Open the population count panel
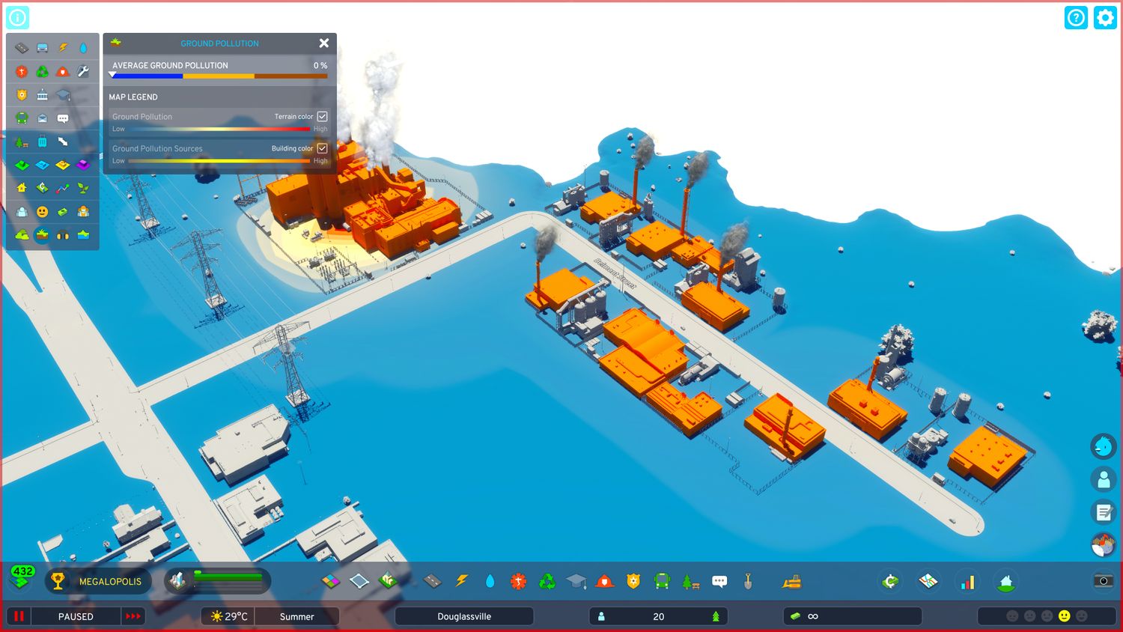 658,616
